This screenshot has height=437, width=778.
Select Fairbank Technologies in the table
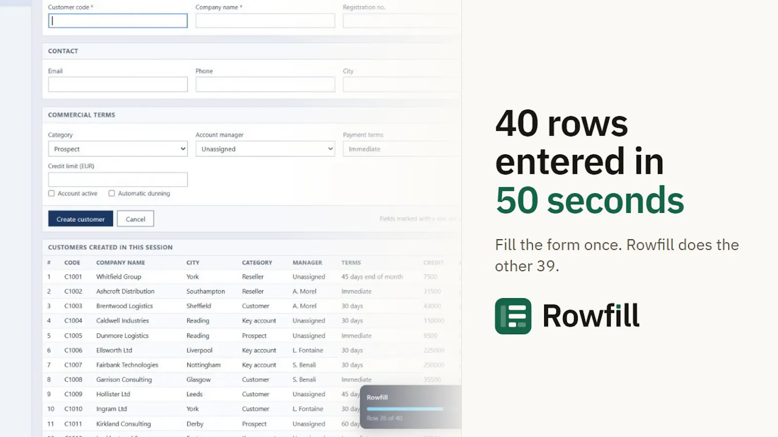click(127, 365)
